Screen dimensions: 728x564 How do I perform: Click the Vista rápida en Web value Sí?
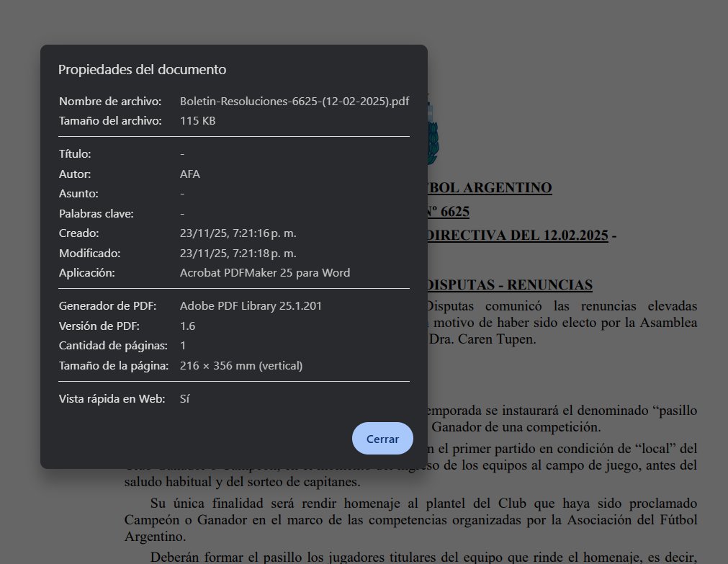(x=184, y=399)
